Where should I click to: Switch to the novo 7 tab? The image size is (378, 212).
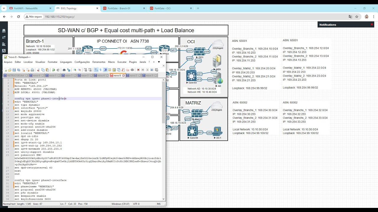(69, 75)
